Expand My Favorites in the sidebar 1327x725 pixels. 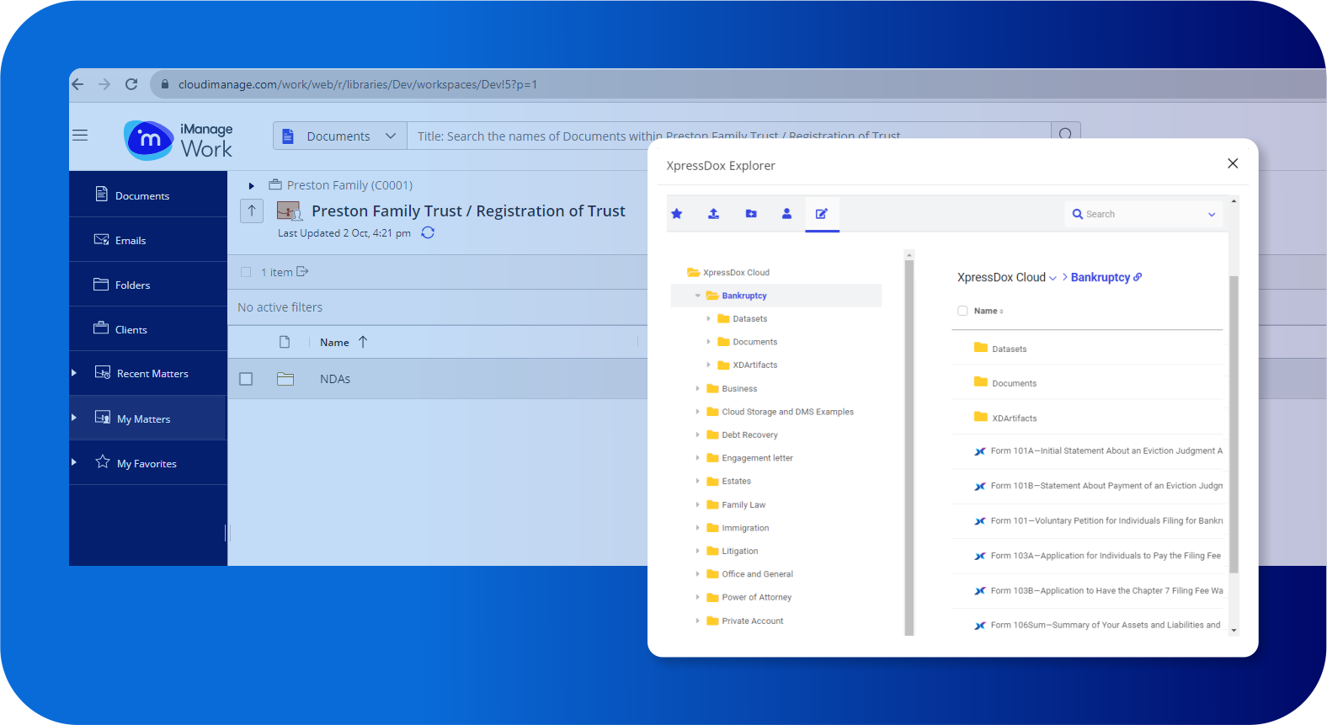click(74, 462)
